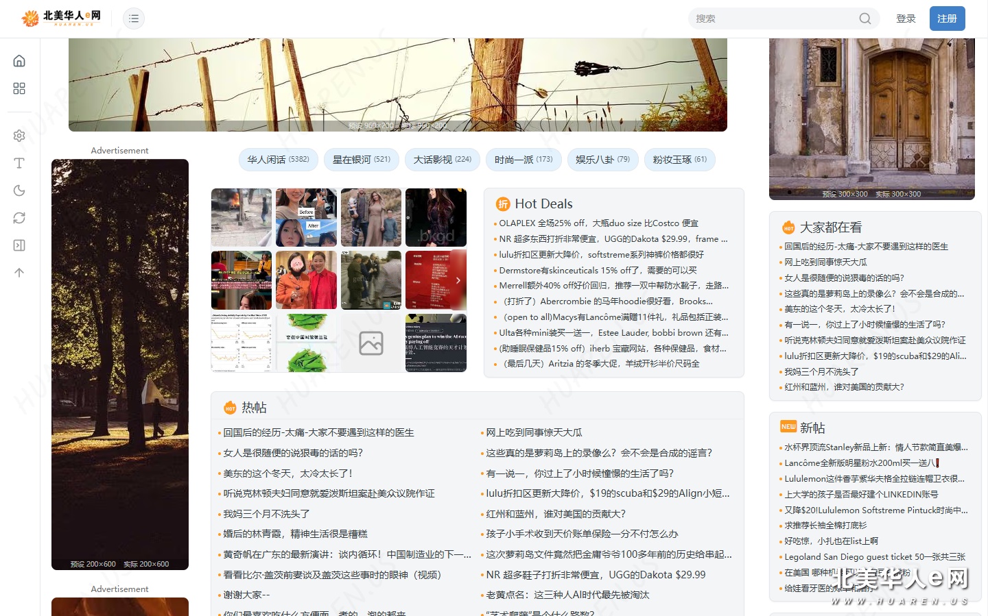This screenshot has height=616, width=988.
Task: Click the refresh icon in the left sidebar
Action: [19, 218]
